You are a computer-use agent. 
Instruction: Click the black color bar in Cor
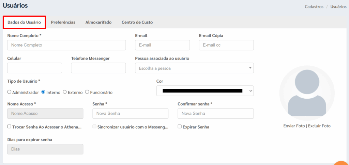click(202, 90)
